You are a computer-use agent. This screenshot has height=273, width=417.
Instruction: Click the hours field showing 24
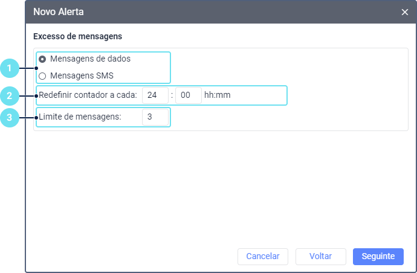(155, 95)
